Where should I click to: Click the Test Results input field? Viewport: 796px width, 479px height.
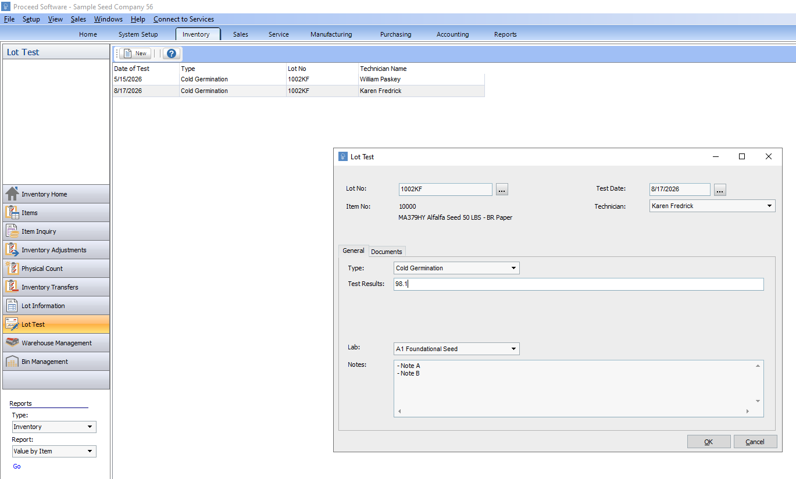(x=579, y=284)
